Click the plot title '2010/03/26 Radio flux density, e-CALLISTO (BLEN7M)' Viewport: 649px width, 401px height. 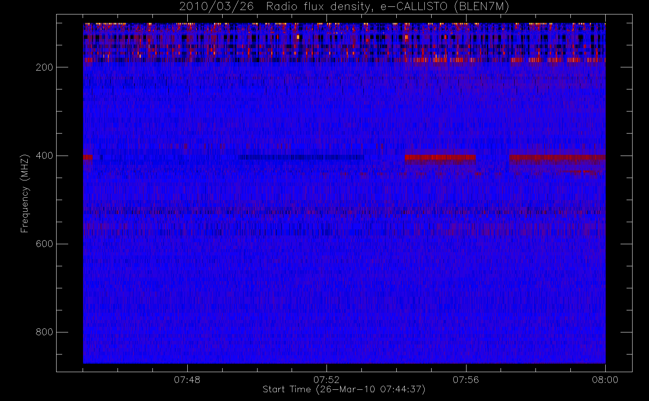pyautogui.click(x=344, y=7)
